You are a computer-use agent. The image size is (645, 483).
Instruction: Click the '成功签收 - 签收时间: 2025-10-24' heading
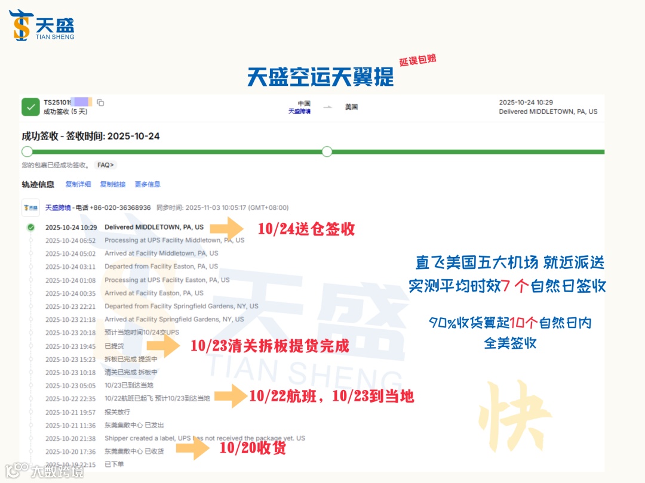click(91, 137)
